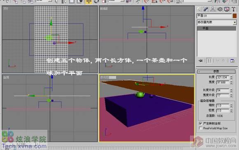Click the front viewport label
Viewport: 239px width, 150px height.
(104, 9)
